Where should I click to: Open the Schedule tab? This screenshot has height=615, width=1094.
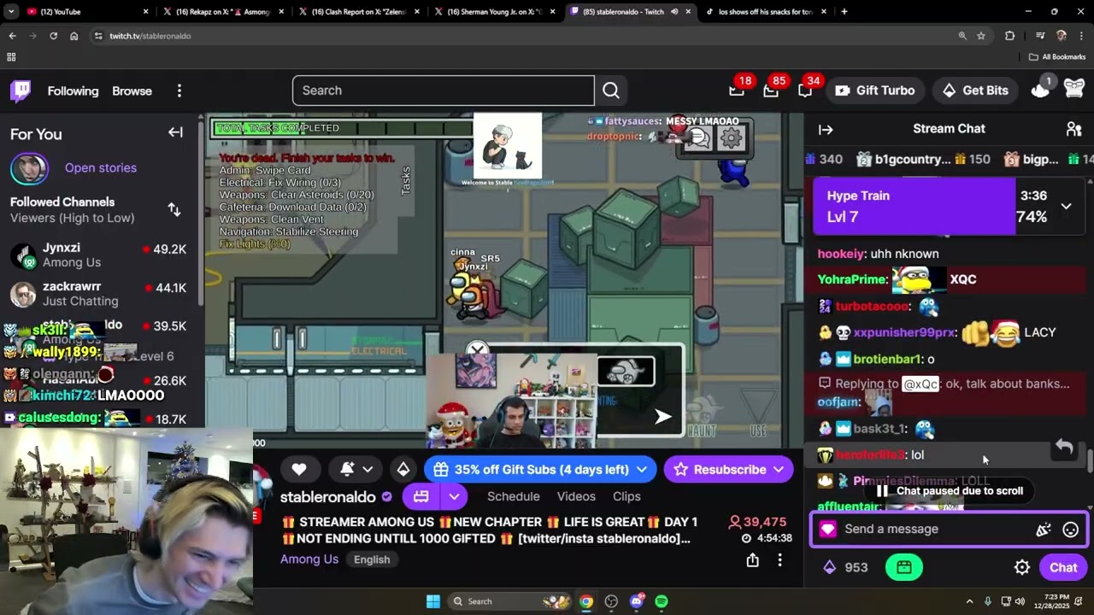click(x=513, y=496)
